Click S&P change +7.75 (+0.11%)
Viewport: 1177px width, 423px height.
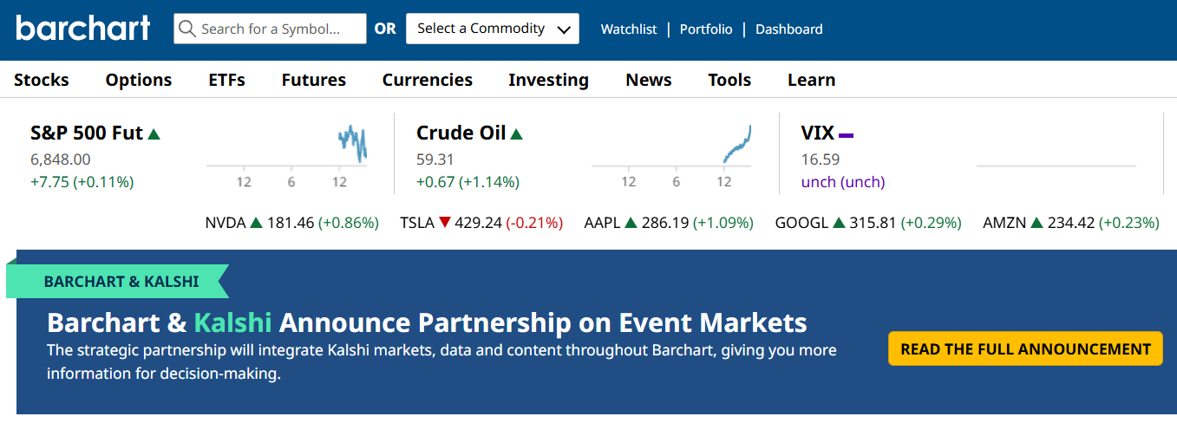tap(82, 182)
